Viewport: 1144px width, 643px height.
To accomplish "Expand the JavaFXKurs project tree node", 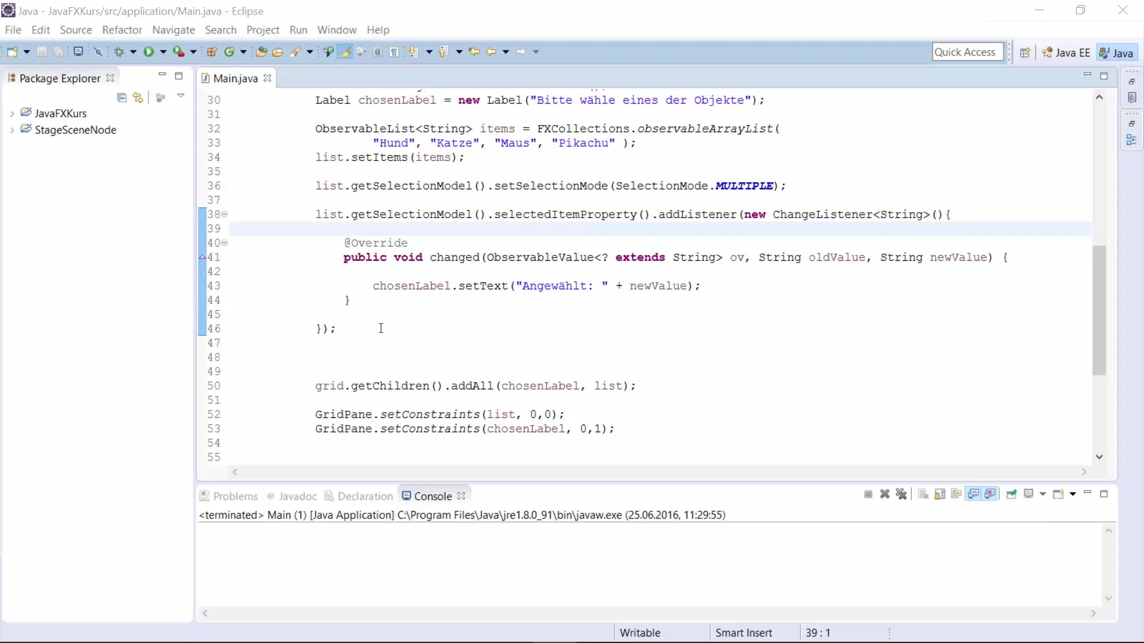I will tap(12, 113).
